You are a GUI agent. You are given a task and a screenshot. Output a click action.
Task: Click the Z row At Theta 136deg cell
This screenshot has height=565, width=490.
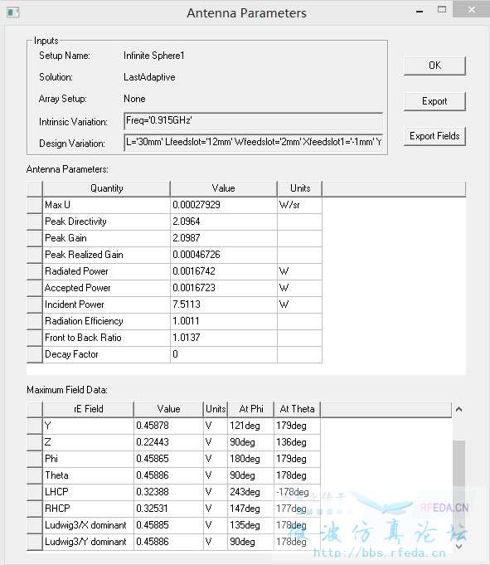click(297, 442)
